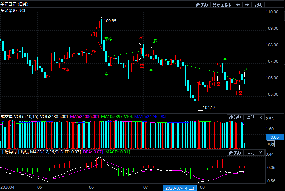Click the 104.17 low price marker

click(209, 108)
